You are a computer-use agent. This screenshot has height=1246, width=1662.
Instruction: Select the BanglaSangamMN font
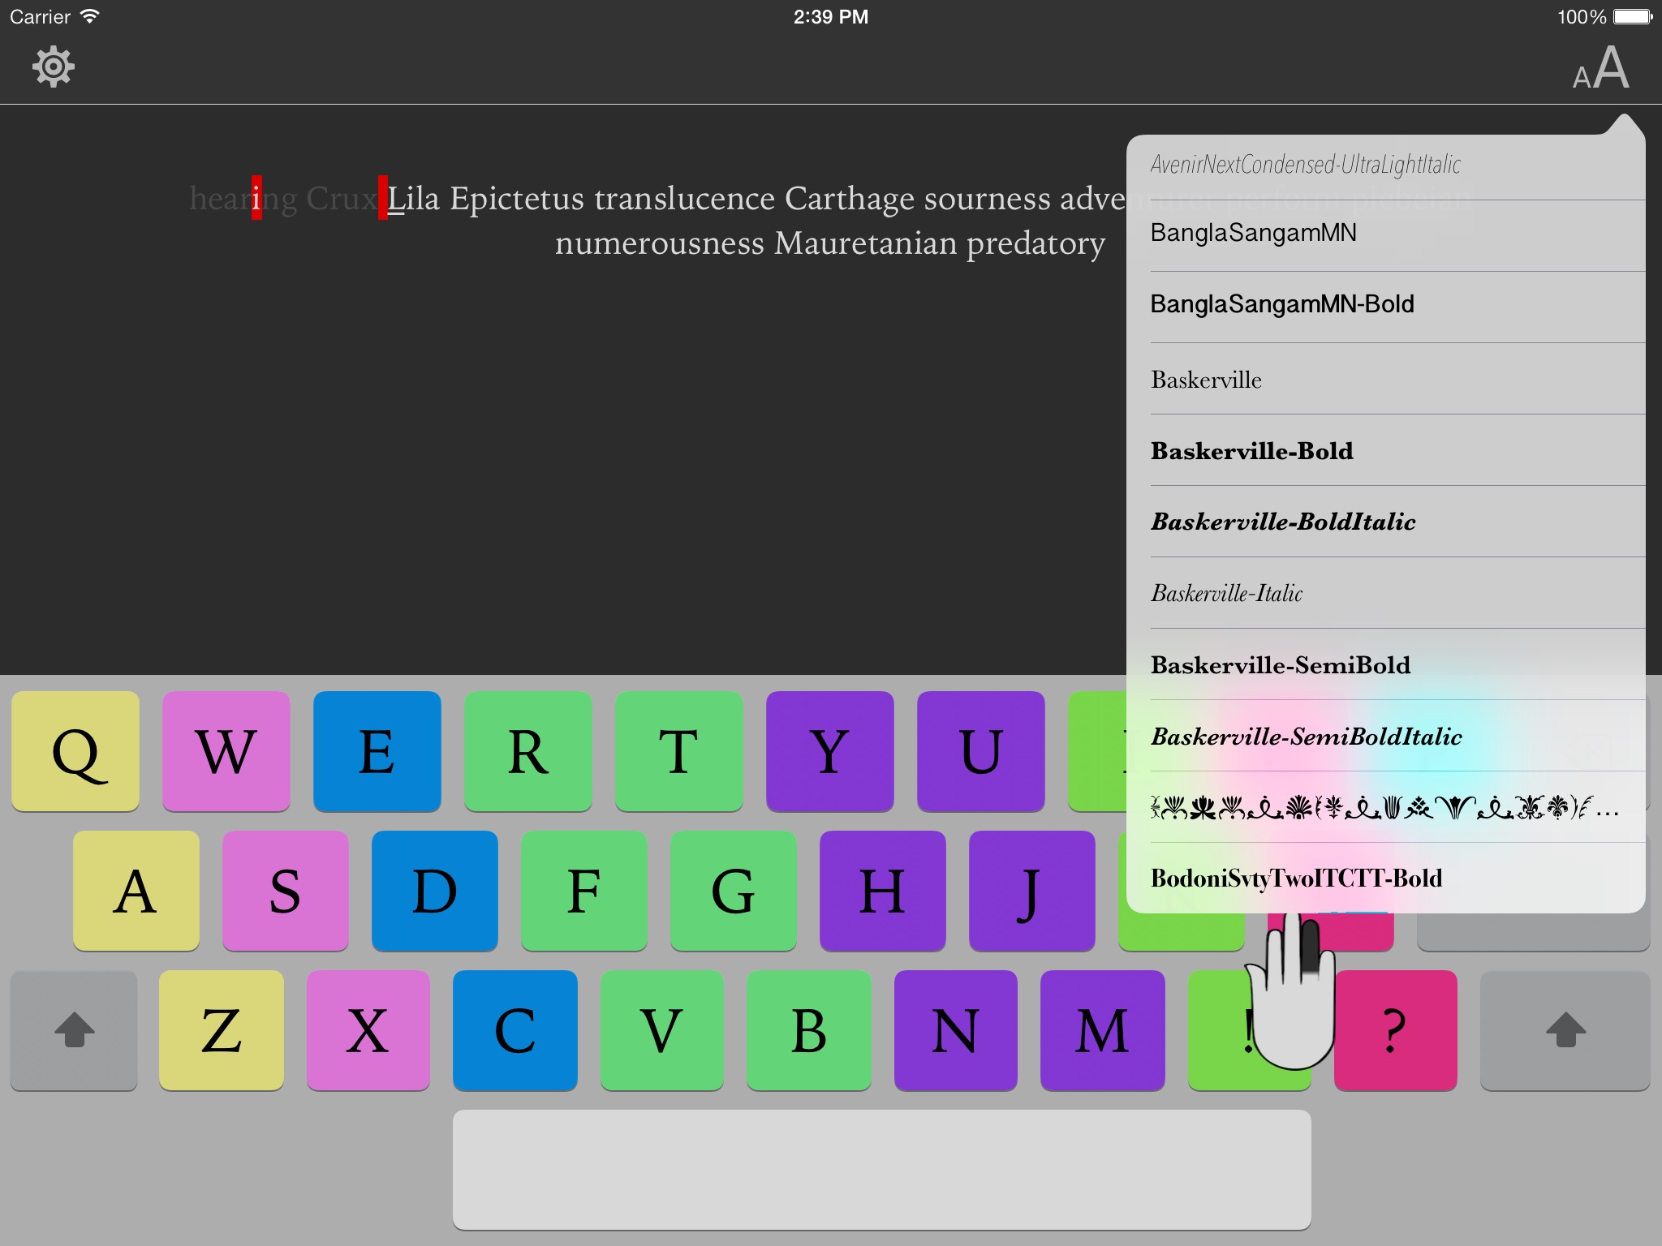pyautogui.click(x=1386, y=234)
